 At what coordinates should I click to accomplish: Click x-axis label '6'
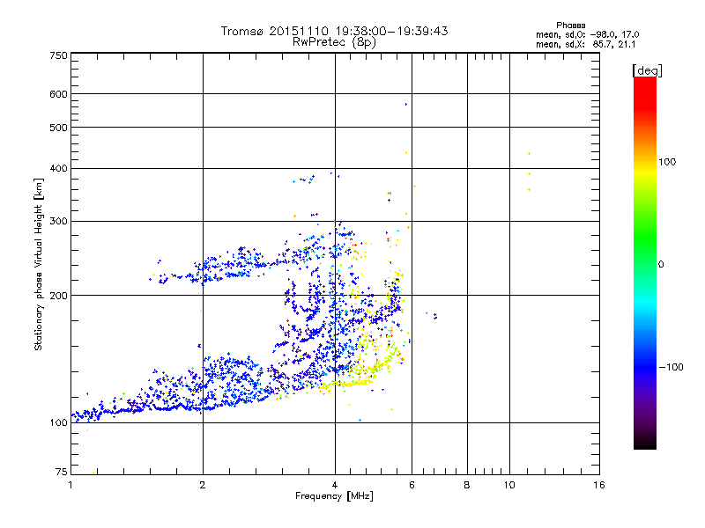(412, 485)
